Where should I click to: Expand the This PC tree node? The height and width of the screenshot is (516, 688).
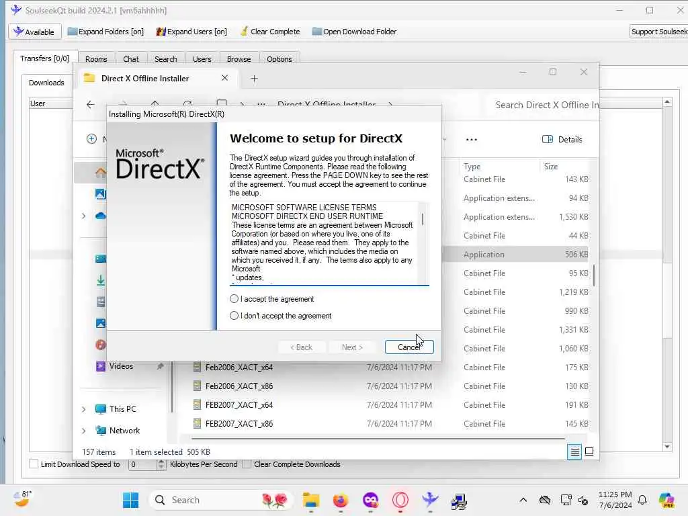[x=83, y=409]
